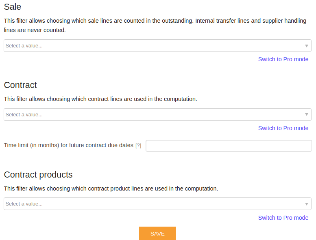Click the contract product lines description

point(111,189)
